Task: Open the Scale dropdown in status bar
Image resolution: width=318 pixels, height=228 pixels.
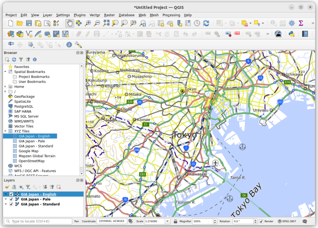Action: click(168, 221)
